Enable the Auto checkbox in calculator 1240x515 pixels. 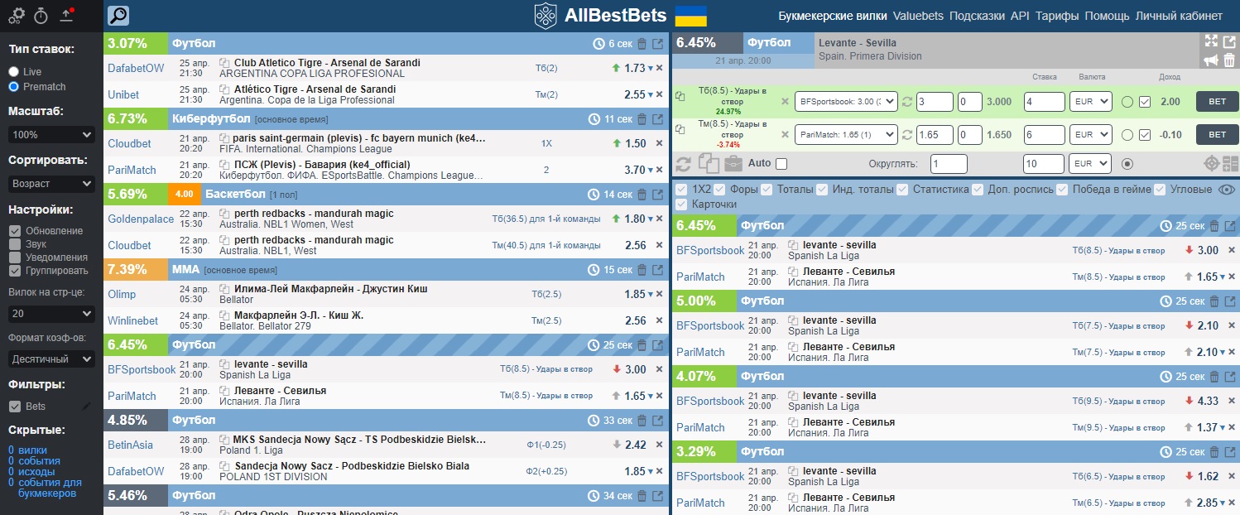tap(781, 163)
